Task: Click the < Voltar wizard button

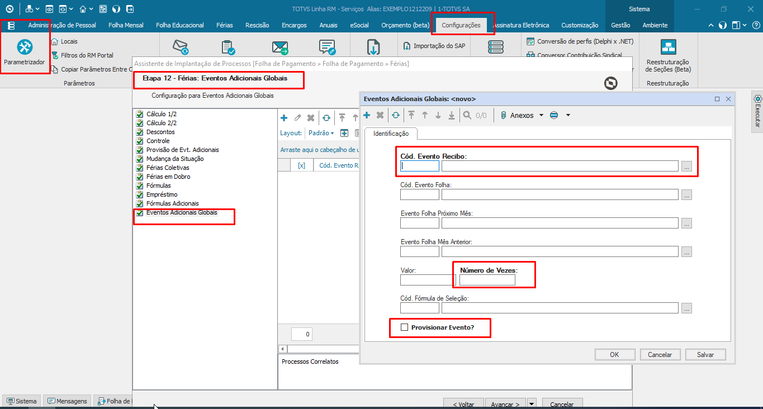Action: [463, 404]
